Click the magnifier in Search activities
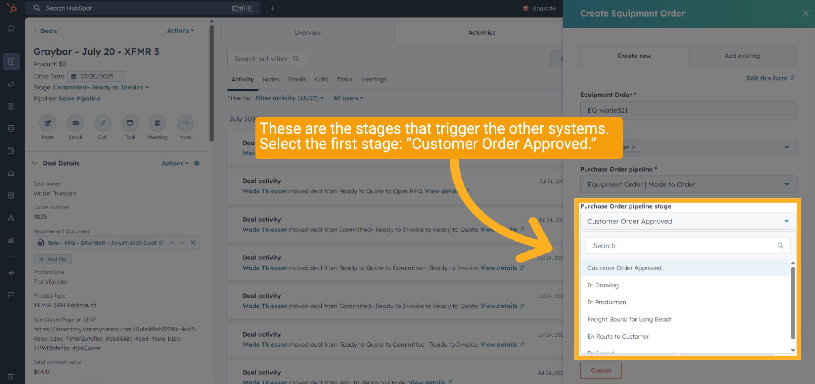The image size is (815, 384). pos(296,59)
